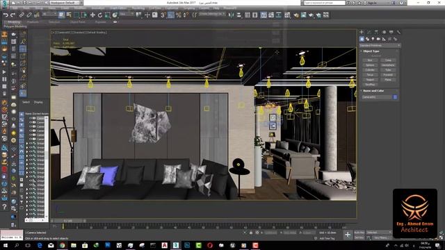Open the Curve Editor from toolbar
This screenshot has width=445, height=250.
[x=271, y=15]
